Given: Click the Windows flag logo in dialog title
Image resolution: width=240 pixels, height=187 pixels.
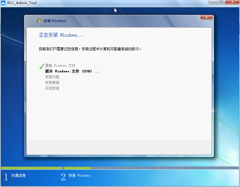Looking at the screenshot, I should coord(39,21).
